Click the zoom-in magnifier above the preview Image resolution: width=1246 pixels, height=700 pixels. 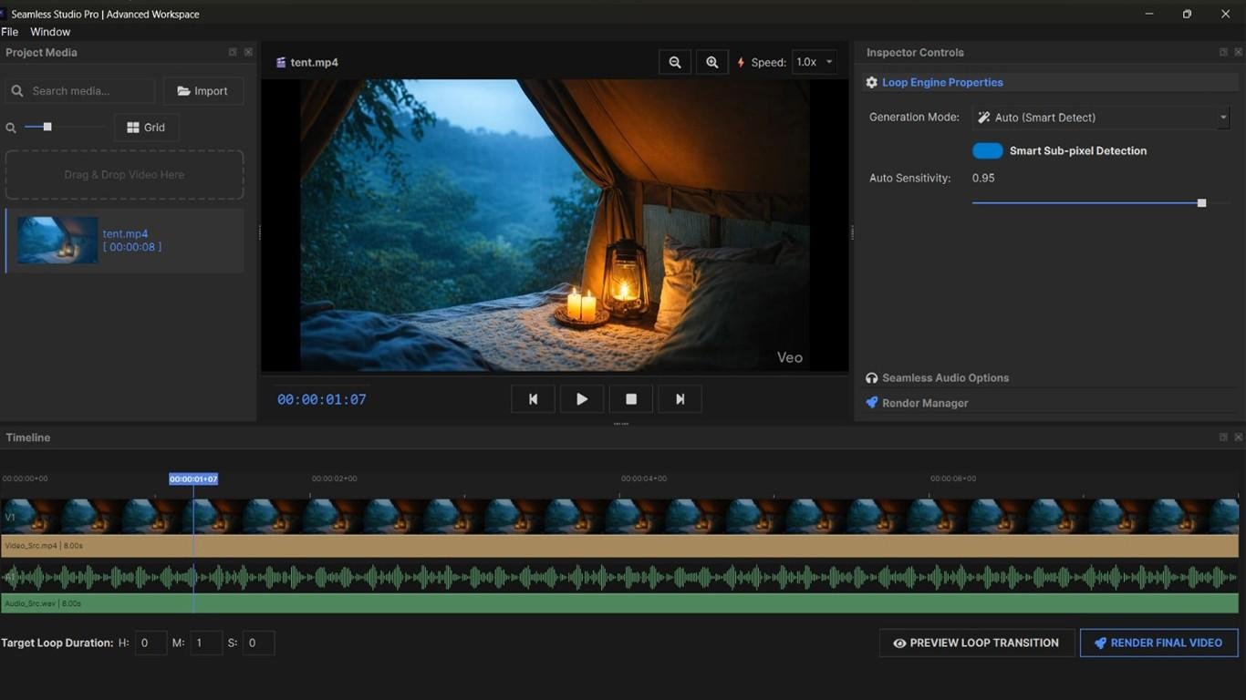(x=711, y=62)
